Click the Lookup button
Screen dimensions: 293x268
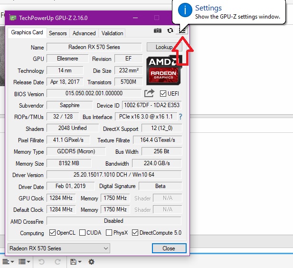tap(164, 47)
